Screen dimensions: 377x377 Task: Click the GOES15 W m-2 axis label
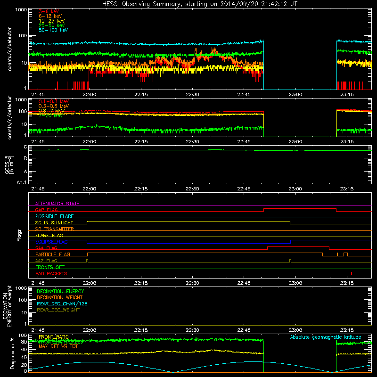(x=9, y=164)
